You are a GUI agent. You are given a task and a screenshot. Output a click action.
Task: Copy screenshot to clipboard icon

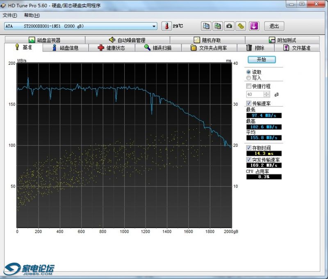[x=218, y=26]
